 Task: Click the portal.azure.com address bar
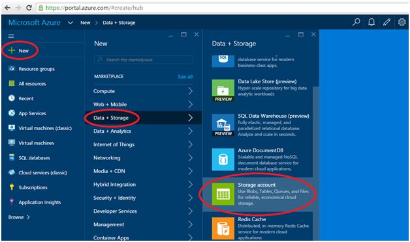point(222,8)
